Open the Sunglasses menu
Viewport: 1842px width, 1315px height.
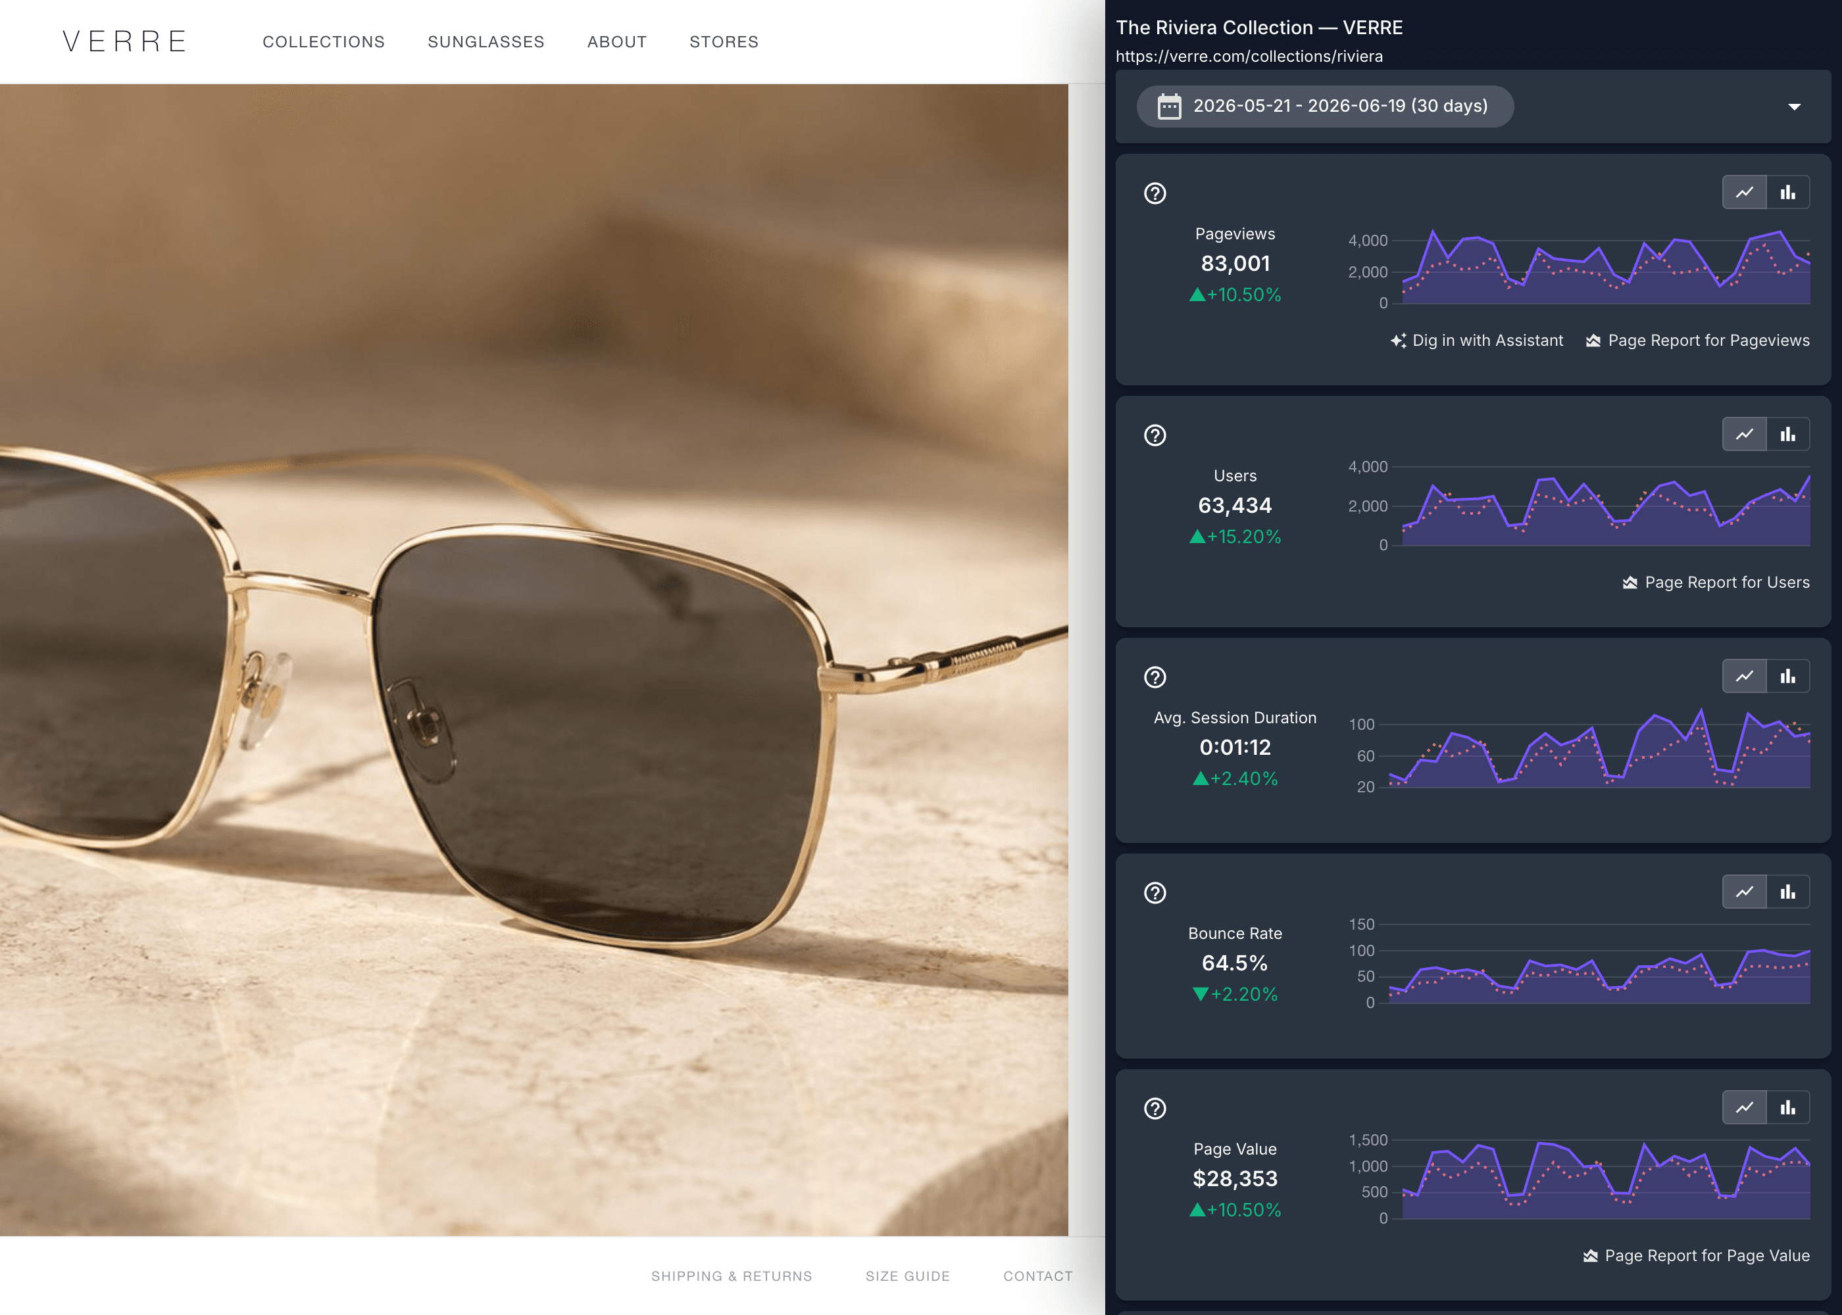[x=486, y=42]
